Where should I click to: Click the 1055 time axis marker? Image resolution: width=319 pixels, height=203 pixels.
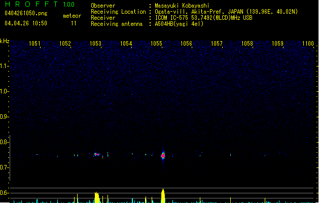tap(156, 44)
